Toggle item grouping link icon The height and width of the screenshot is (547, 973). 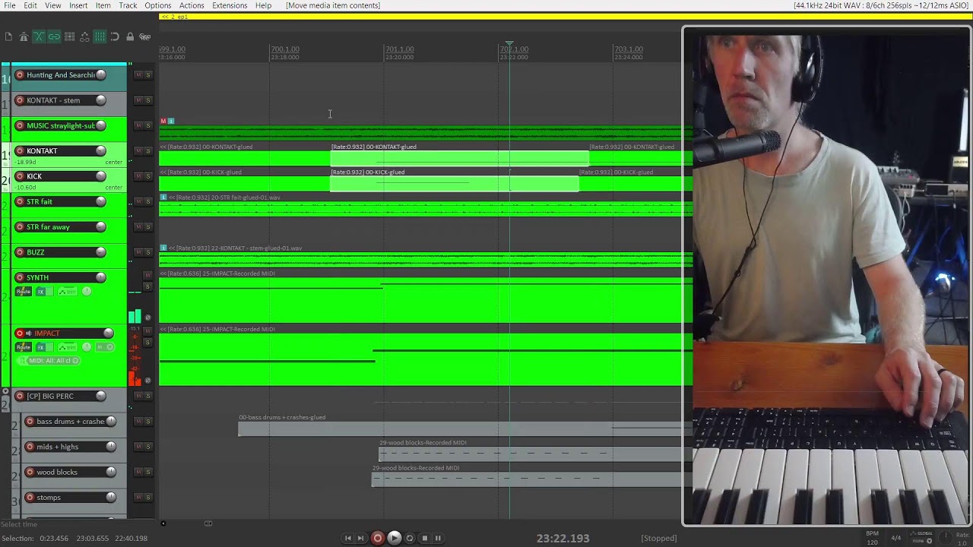click(54, 36)
